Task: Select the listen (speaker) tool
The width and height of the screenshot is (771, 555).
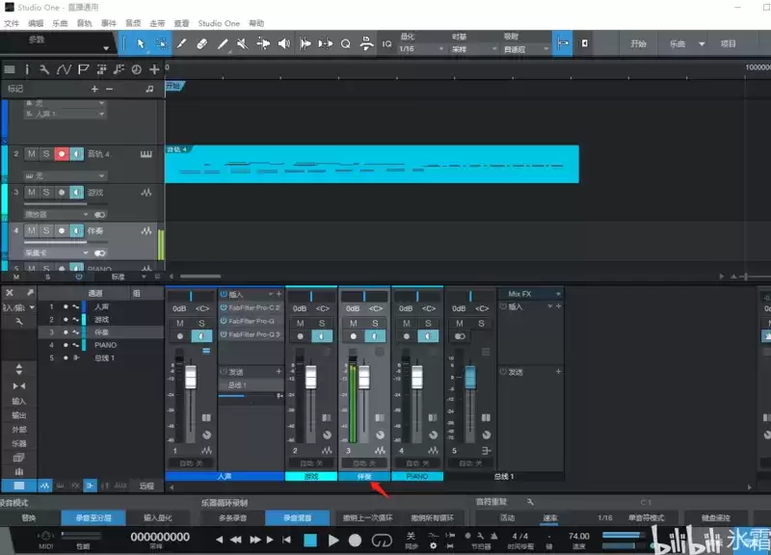Action: coord(283,43)
